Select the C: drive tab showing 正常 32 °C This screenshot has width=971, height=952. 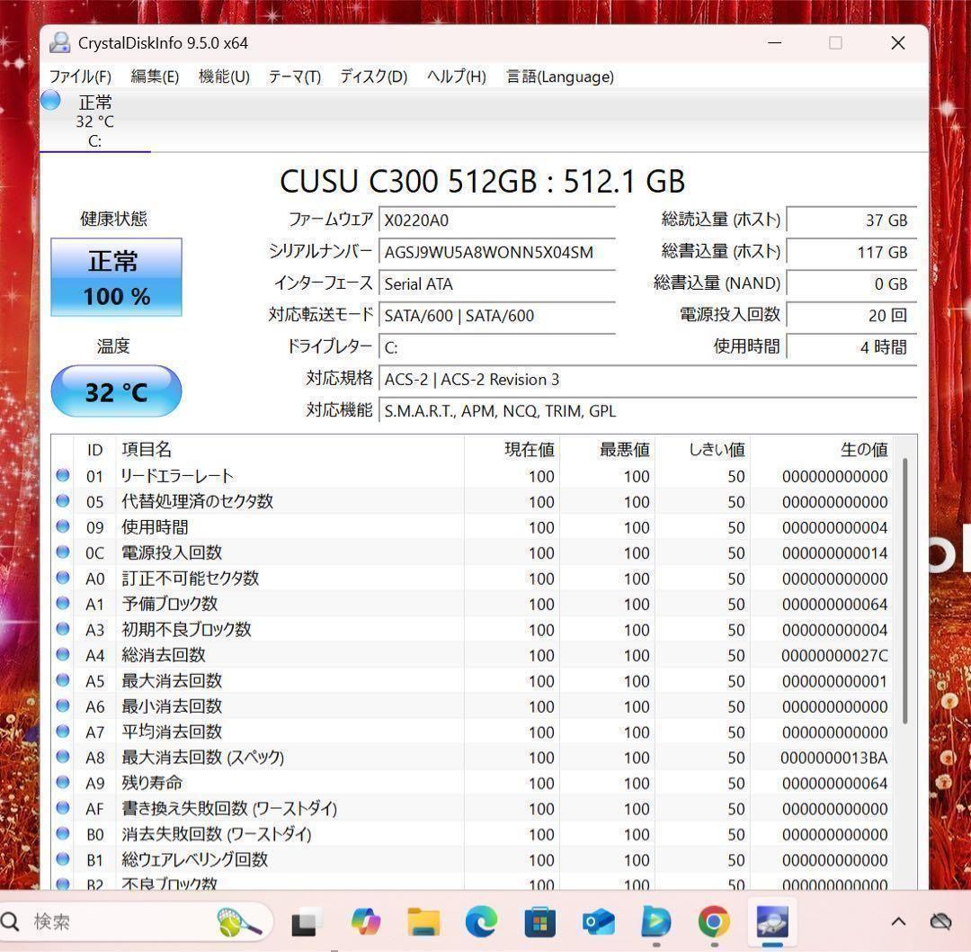pos(94,120)
